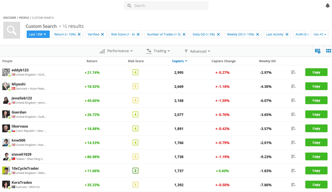Viewport: 332px width, 192px height.
Task: Remove the Weekly DD (< 15%) filter
Action: (x=258, y=34)
